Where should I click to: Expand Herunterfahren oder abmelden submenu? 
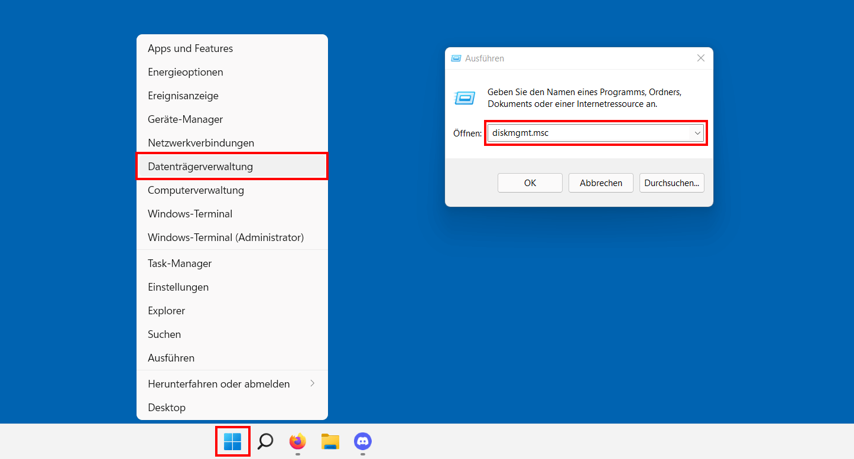click(232, 384)
